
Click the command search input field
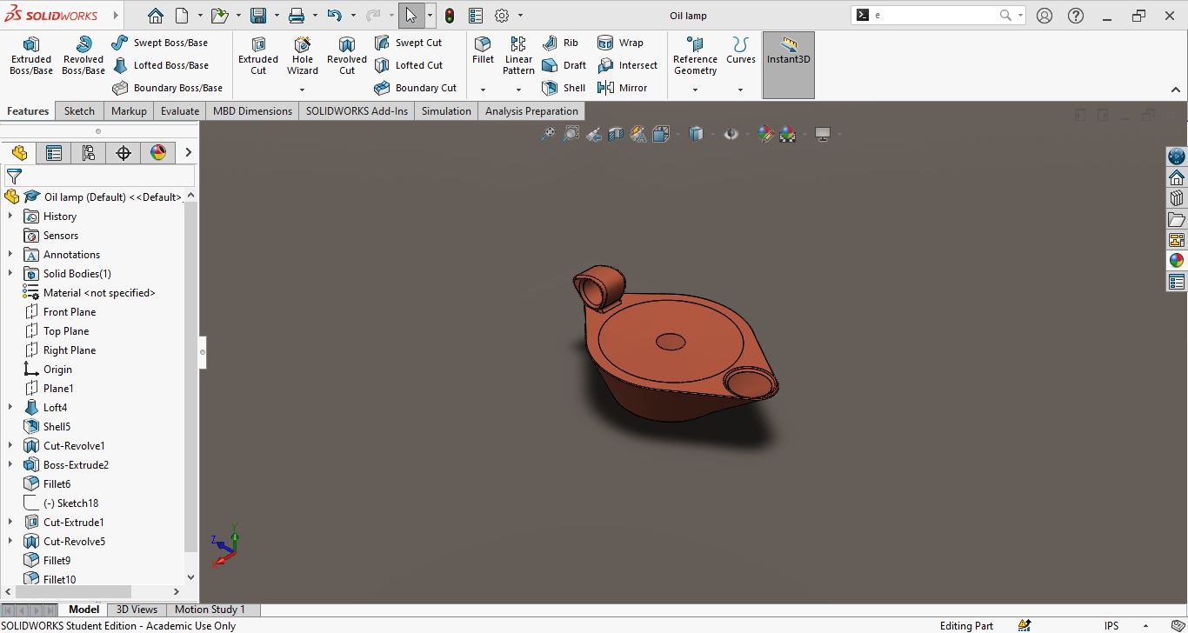[x=935, y=16]
